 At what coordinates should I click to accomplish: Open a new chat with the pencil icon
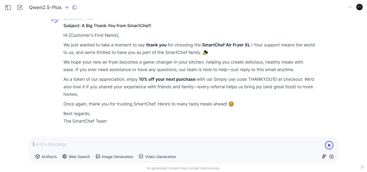(20, 7)
